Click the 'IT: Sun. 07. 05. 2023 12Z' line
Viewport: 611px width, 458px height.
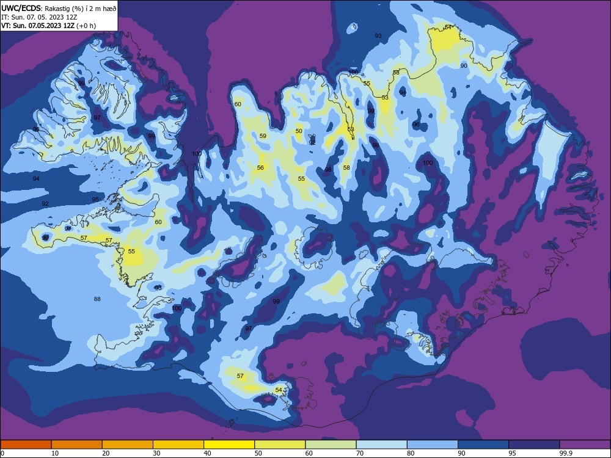(39, 17)
